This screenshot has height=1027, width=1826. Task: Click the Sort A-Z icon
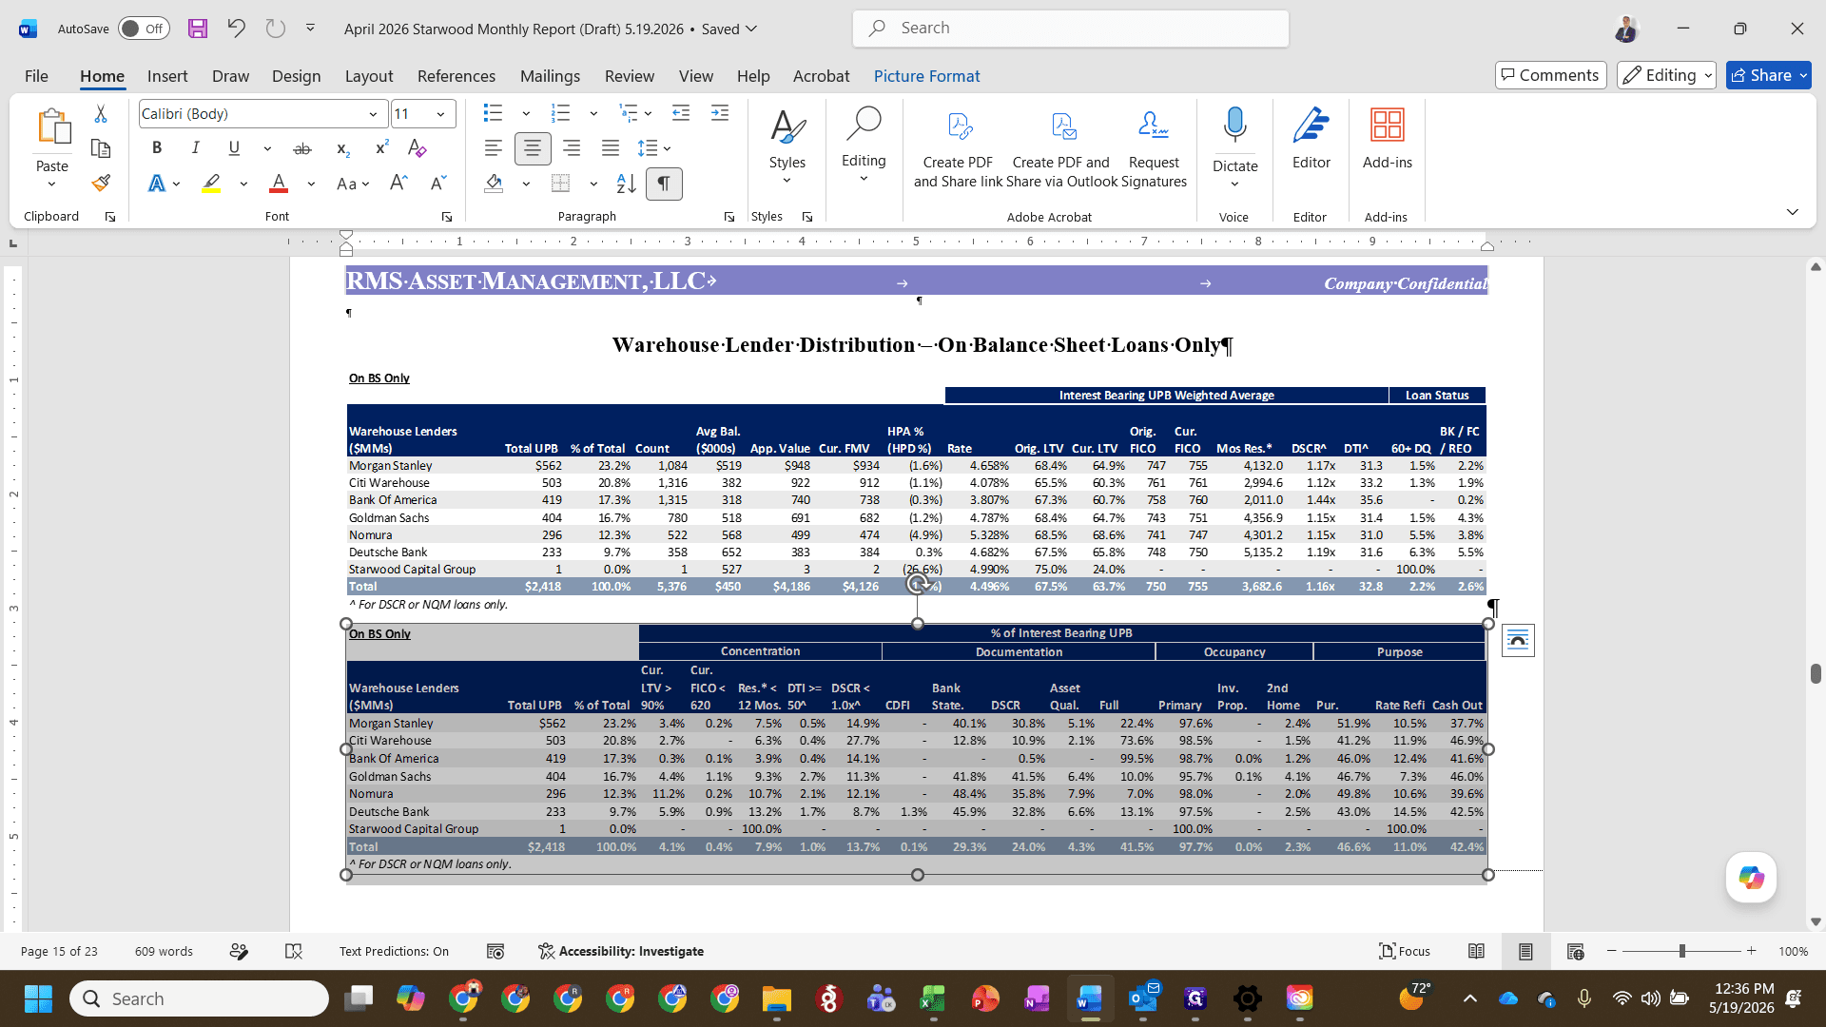click(x=626, y=184)
